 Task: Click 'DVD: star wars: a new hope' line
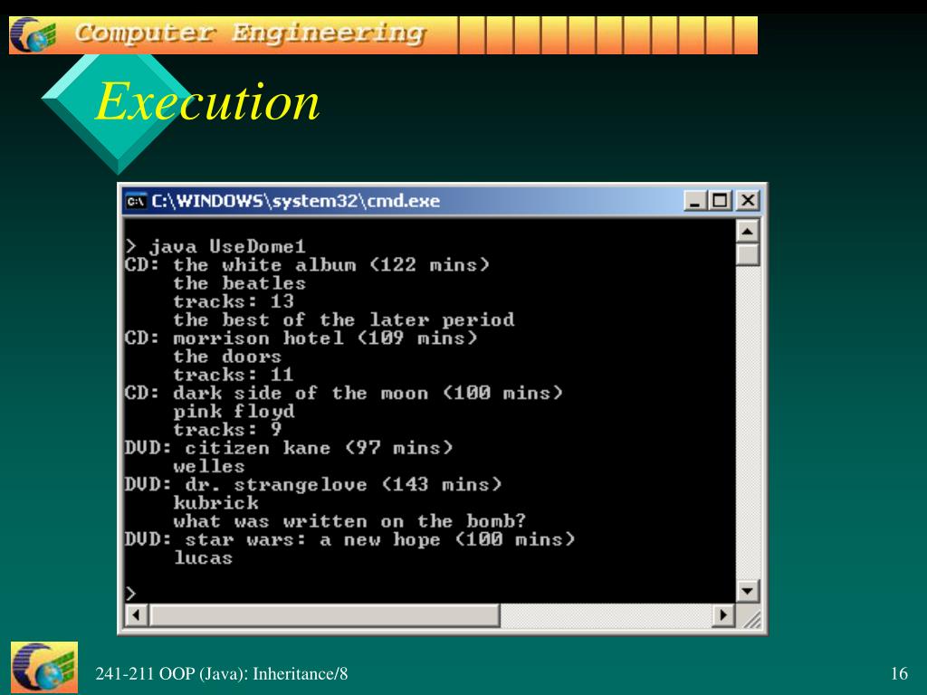coord(350,539)
